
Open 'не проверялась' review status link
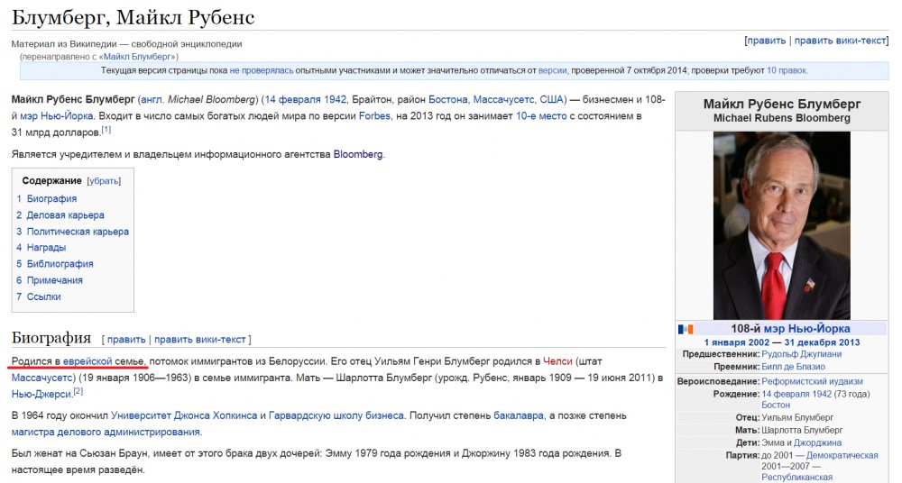[262, 70]
